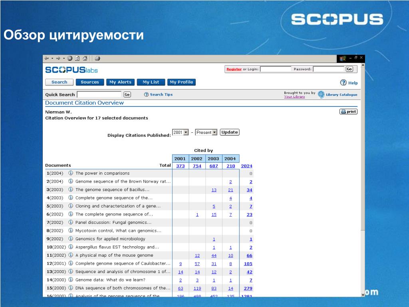This screenshot has width=409, height=307.
Task: Open info icon for Genome data: What do we learn
Action: click(x=71, y=279)
